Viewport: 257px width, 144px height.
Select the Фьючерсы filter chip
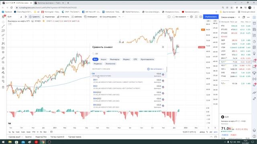coord(115,60)
